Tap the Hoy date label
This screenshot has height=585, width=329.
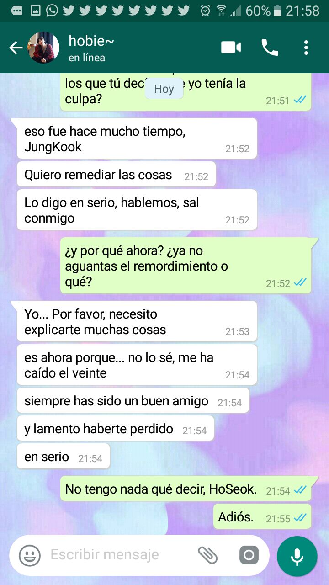(164, 89)
